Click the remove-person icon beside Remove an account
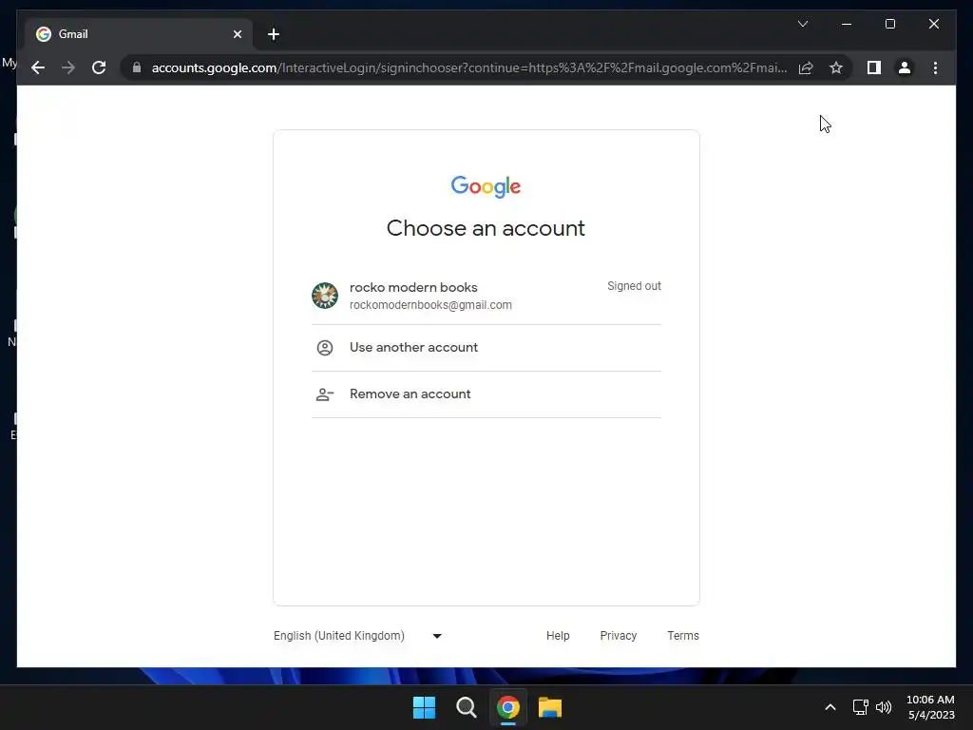The width and height of the screenshot is (973, 730). tap(325, 394)
